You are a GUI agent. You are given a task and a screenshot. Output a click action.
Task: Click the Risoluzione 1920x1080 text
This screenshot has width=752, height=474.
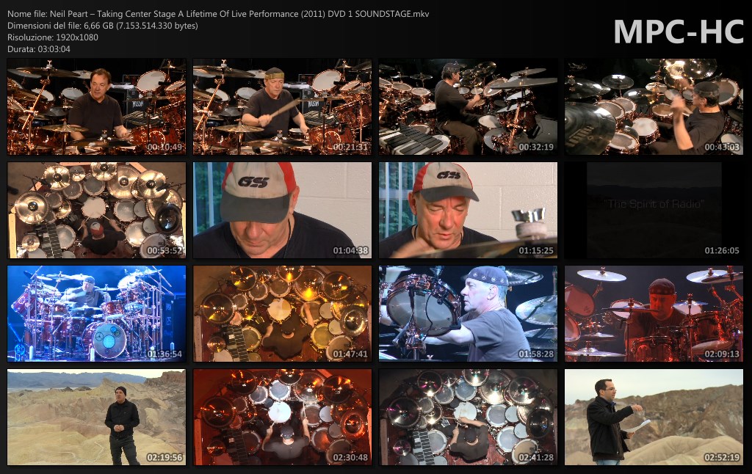coord(52,37)
